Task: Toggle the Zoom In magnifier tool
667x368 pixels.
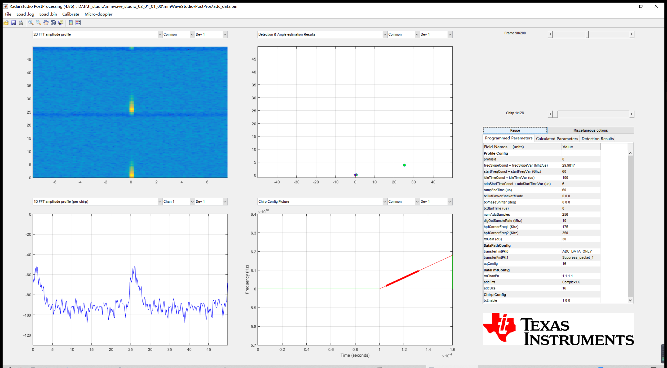Action: (x=31, y=23)
